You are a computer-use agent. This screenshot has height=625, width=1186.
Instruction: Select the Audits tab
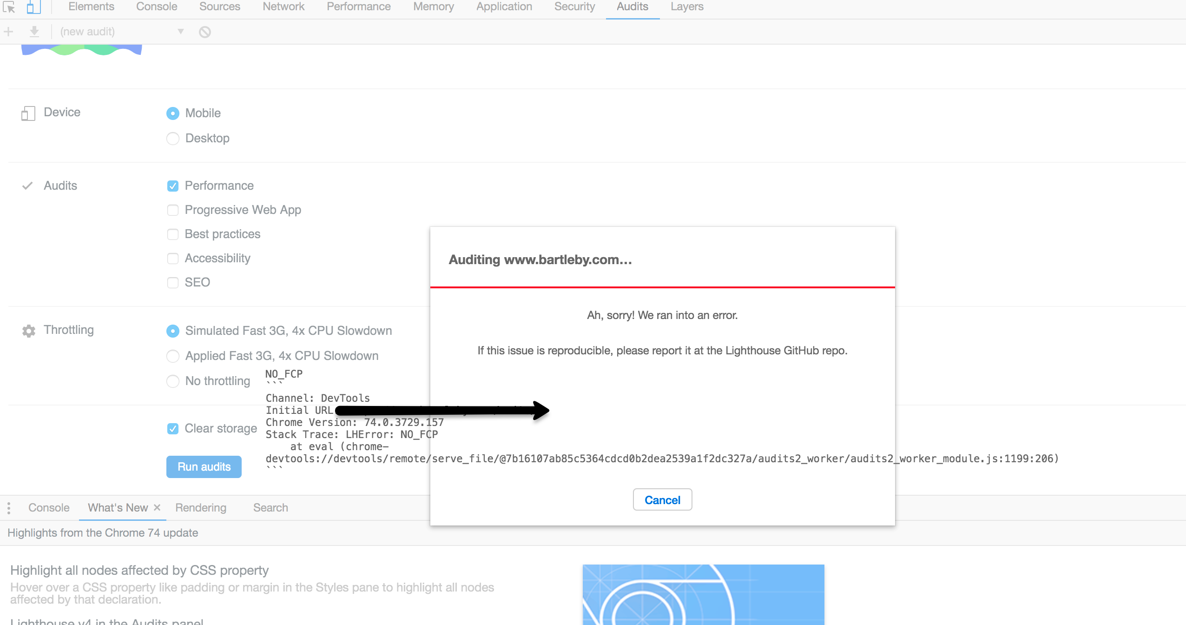[x=633, y=7]
